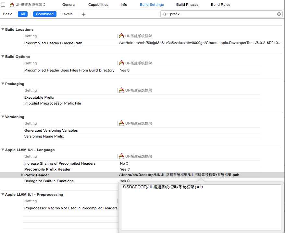This screenshot has height=233, width=285.
Task: Show All build settings
Action: pyautogui.click(x=22, y=14)
